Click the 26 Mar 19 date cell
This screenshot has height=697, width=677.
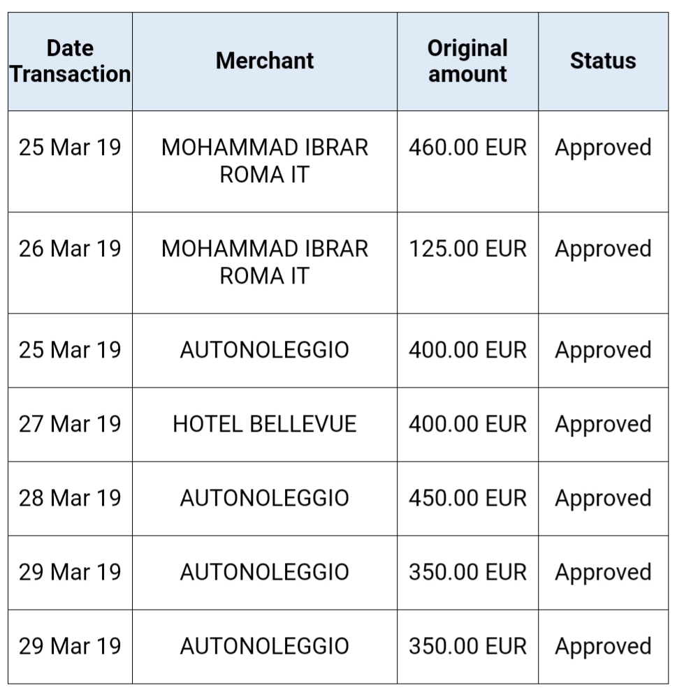tap(70, 249)
